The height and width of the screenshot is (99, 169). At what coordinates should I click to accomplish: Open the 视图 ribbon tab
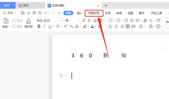130,13
